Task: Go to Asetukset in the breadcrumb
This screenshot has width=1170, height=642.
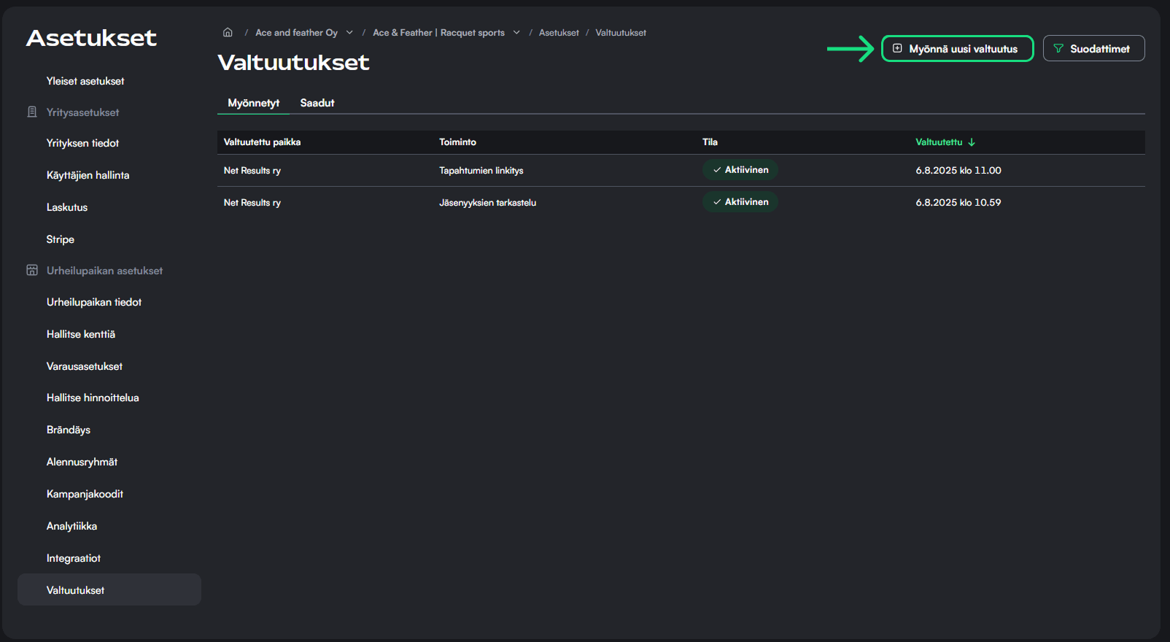Action: [559, 33]
